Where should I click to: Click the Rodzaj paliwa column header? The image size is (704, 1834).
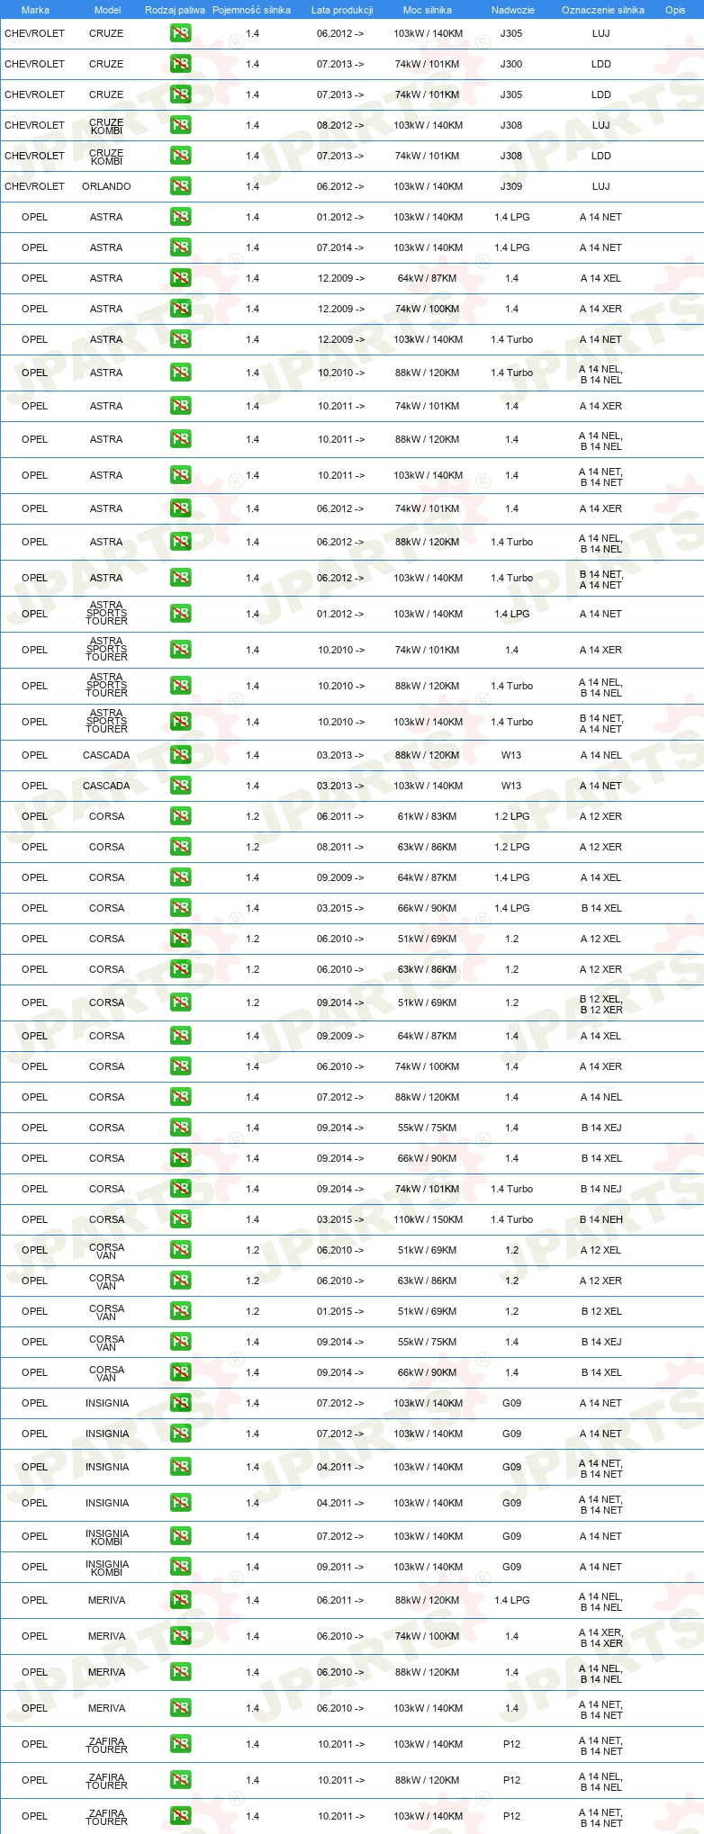[175, 10]
